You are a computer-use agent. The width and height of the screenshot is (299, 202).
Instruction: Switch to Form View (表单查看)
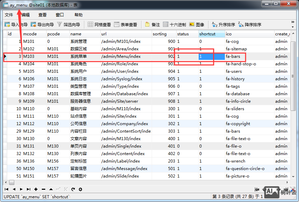click(126, 24)
